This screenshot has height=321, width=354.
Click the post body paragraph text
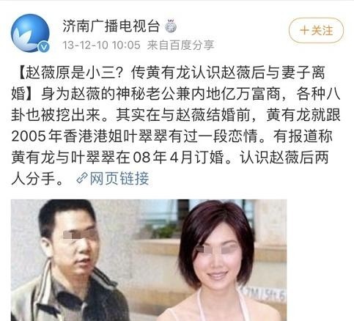(x=175, y=125)
